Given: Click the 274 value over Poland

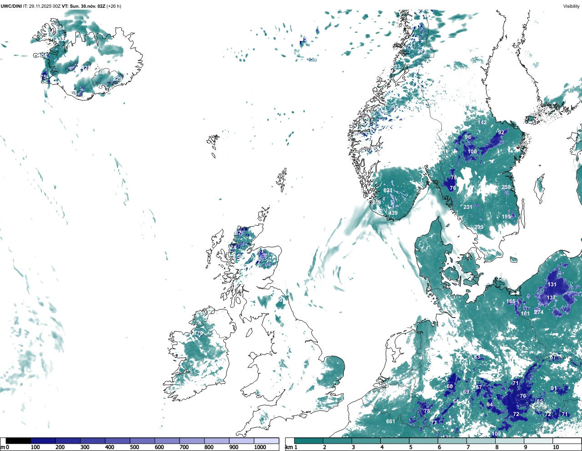Looking at the screenshot, I should pyautogui.click(x=539, y=312).
